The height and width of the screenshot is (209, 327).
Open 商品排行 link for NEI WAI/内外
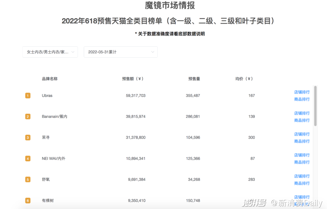tap(302, 162)
